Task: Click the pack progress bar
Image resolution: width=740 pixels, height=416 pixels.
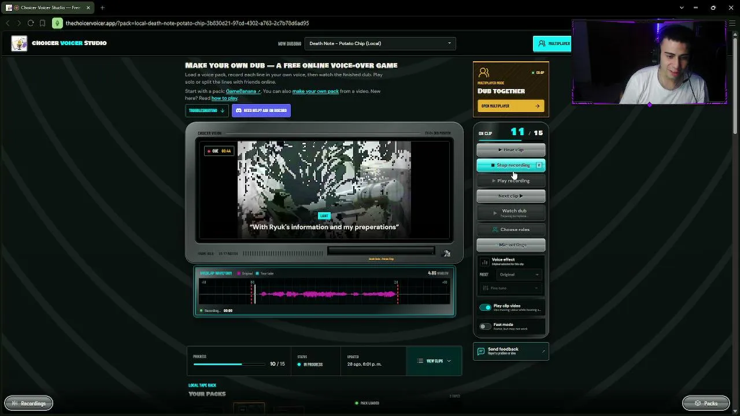Action: pos(230,364)
